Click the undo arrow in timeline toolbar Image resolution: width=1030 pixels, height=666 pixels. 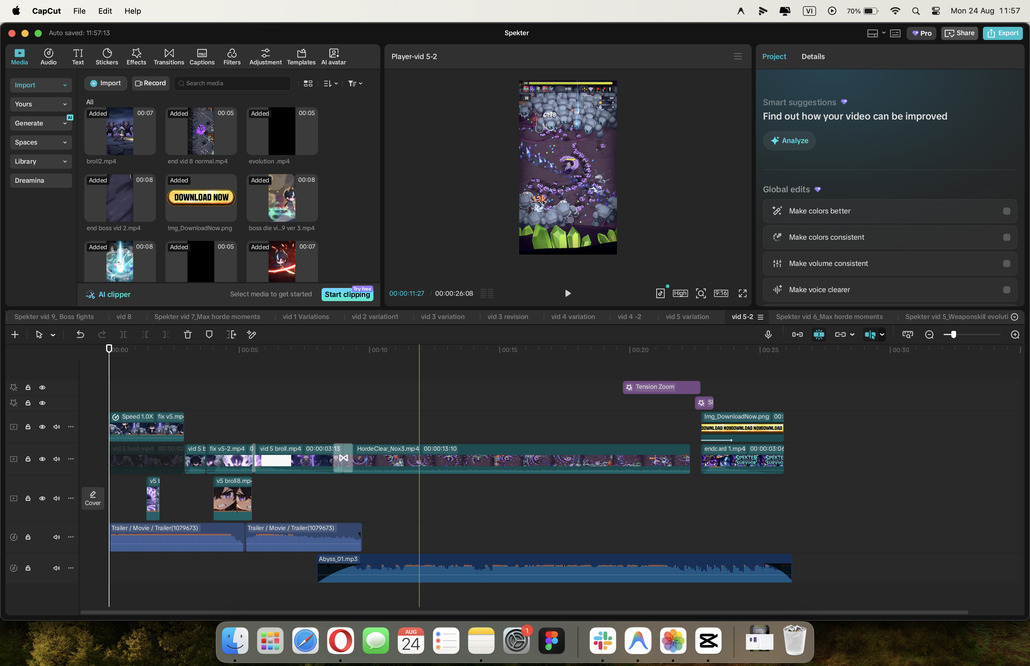point(80,334)
